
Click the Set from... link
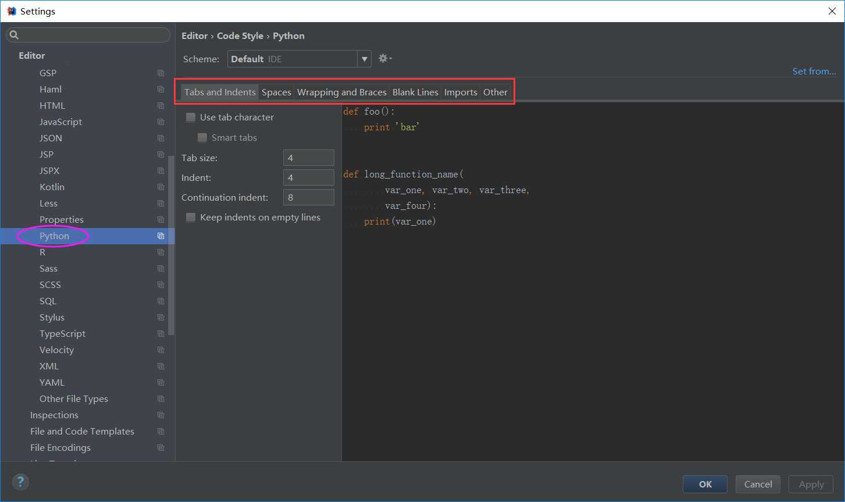pyautogui.click(x=814, y=71)
